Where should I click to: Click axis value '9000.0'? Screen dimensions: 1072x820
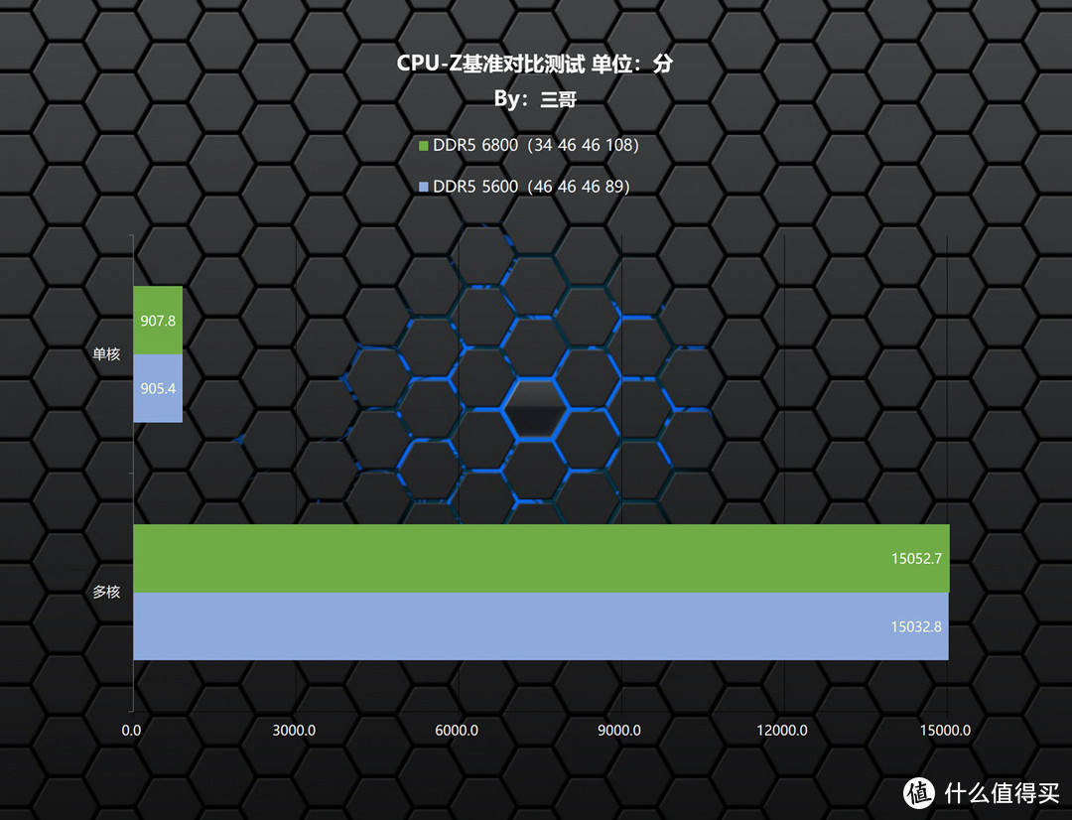click(619, 731)
